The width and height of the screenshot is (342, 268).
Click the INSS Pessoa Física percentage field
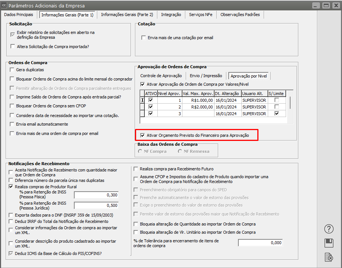[96, 195]
